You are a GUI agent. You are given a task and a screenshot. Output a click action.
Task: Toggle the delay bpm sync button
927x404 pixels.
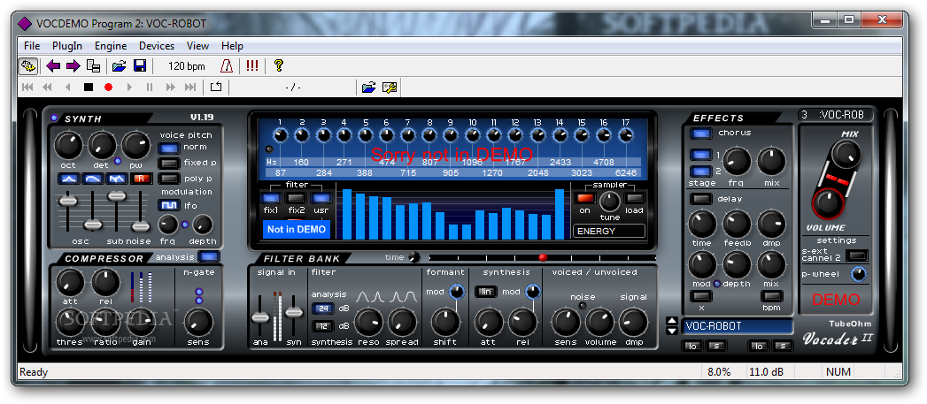[x=772, y=296]
